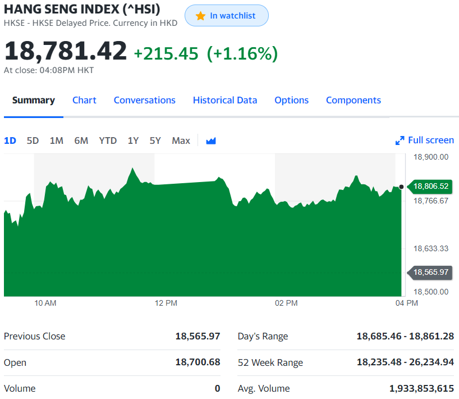Image resolution: width=459 pixels, height=399 pixels.
Task: Switch to 5Y chart range
Action: pyautogui.click(x=155, y=140)
